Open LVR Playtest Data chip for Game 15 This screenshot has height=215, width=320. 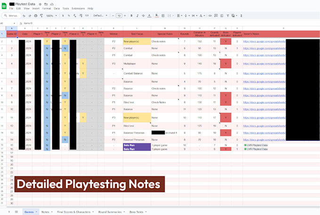point(256,145)
